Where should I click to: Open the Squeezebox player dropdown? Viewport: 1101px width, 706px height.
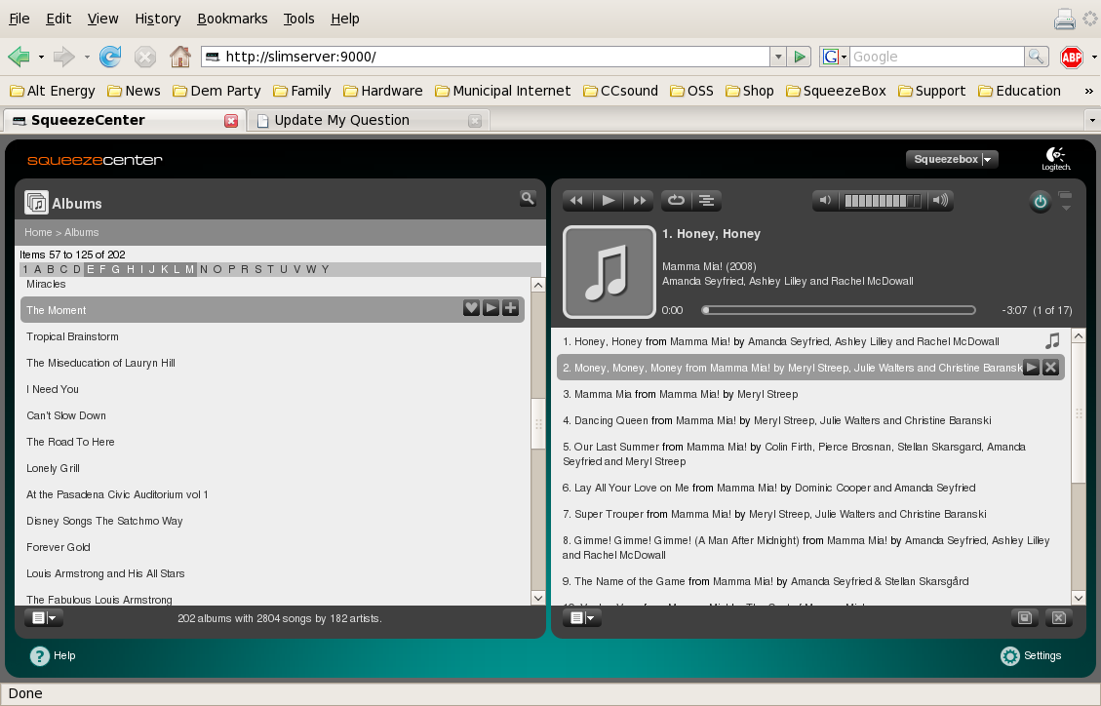click(x=952, y=159)
